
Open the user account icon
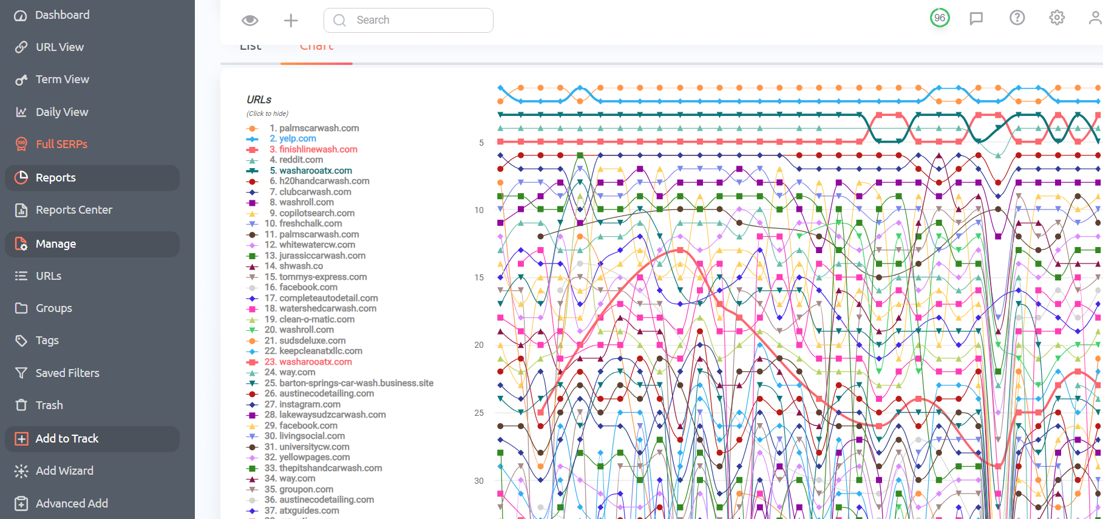click(1095, 18)
